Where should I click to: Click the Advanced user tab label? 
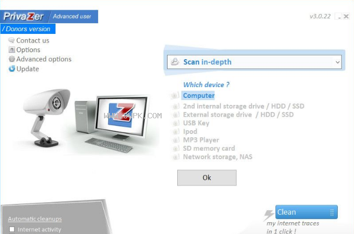pos(72,17)
